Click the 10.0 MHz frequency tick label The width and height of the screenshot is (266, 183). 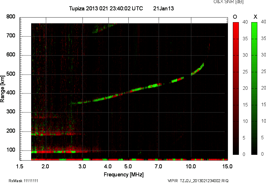click(x=191, y=166)
